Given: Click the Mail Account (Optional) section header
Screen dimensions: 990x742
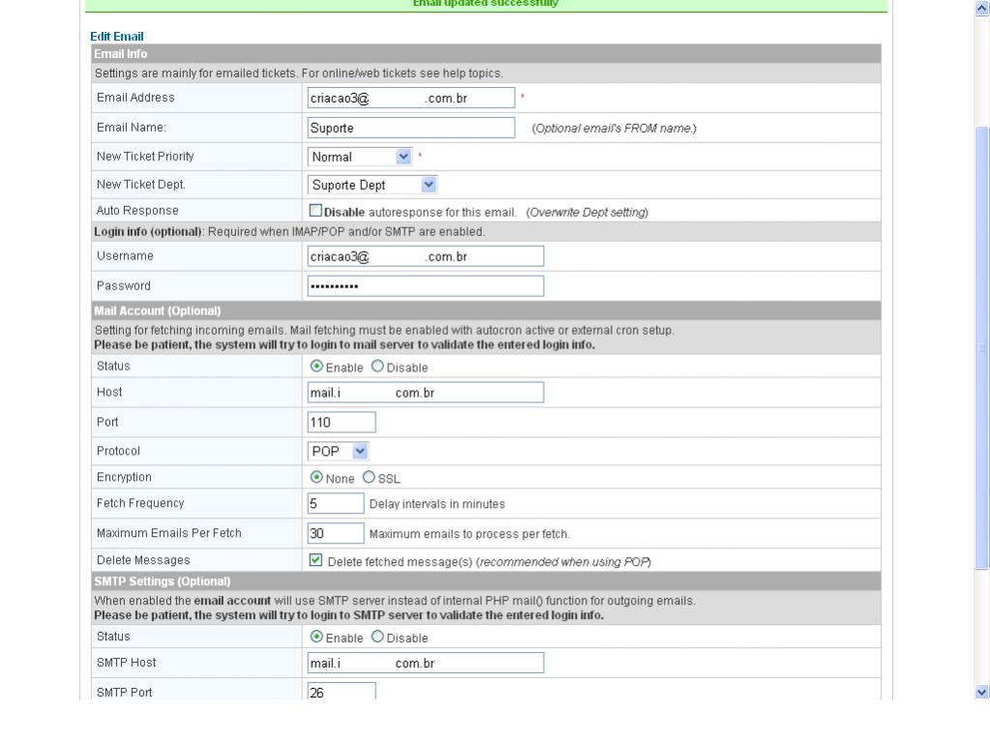Looking at the screenshot, I should pyautogui.click(x=486, y=311).
